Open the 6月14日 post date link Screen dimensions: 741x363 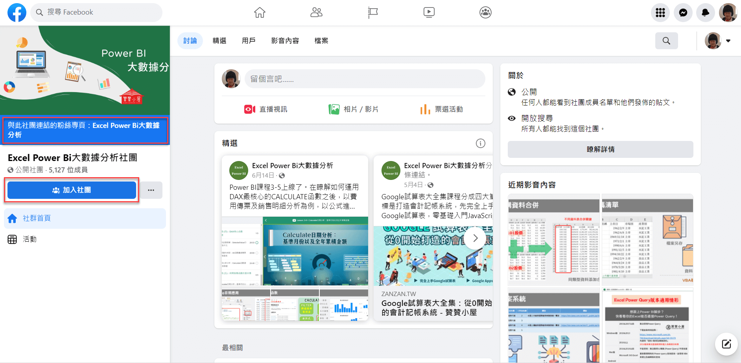pos(263,175)
